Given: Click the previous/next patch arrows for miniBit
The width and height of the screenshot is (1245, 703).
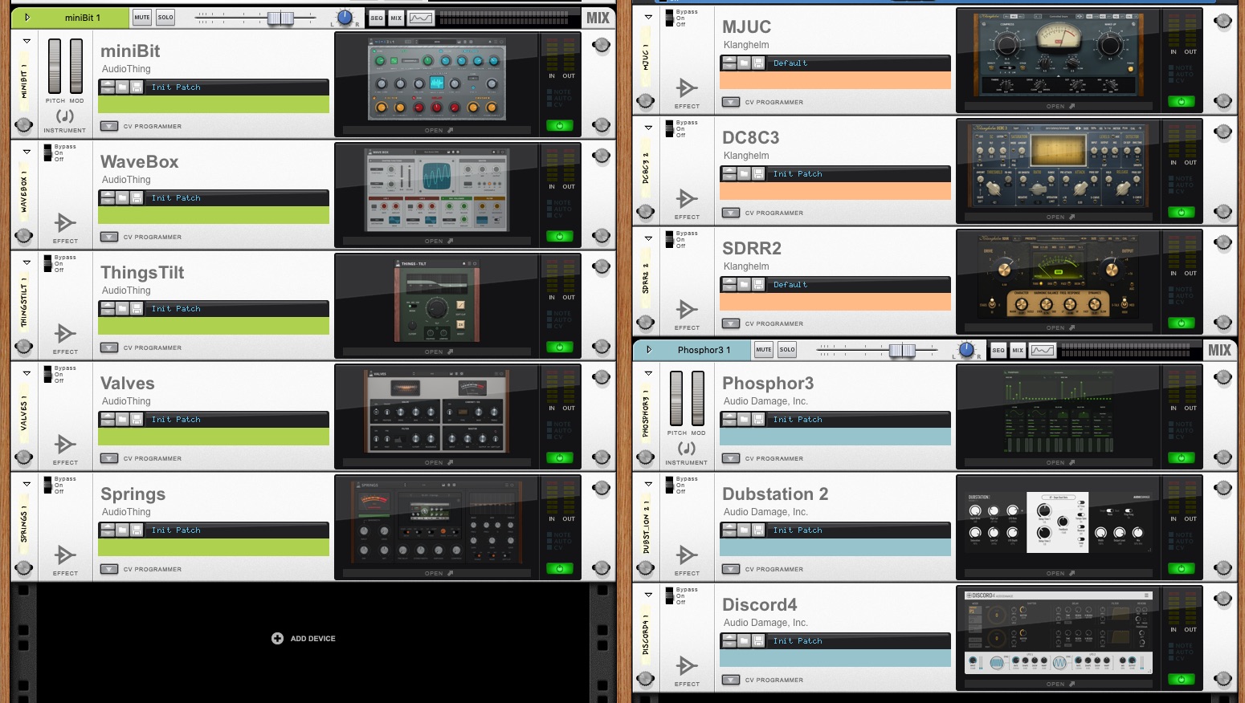Looking at the screenshot, I should (108, 87).
